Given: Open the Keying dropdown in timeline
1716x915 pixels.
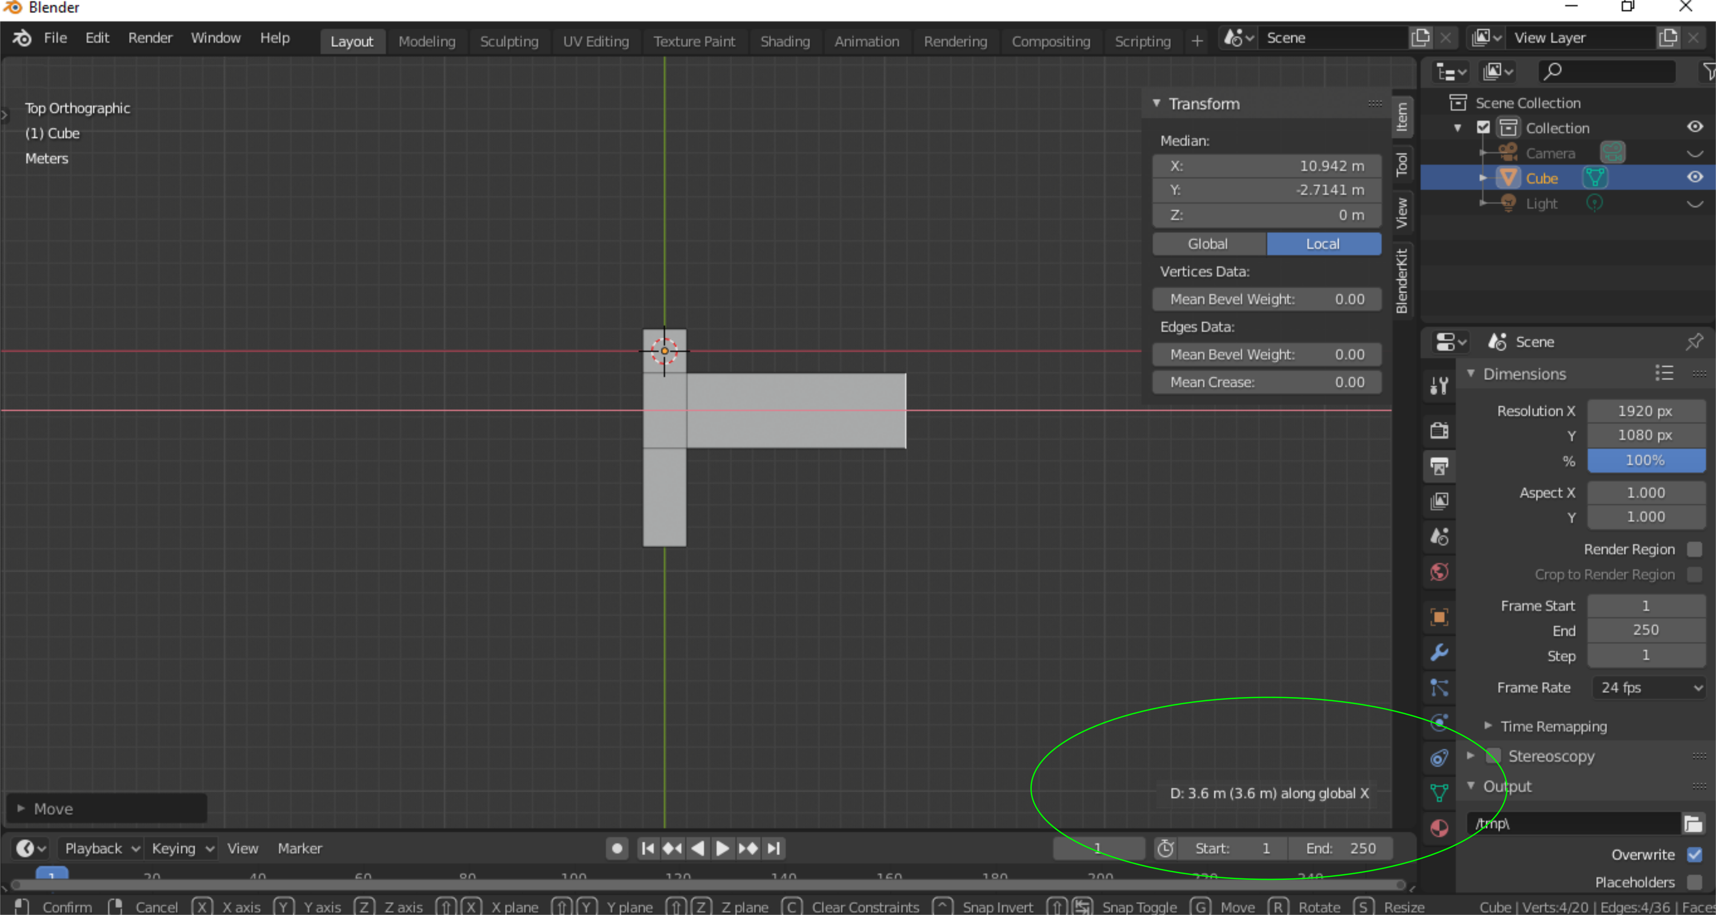Looking at the screenshot, I should pyautogui.click(x=182, y=848).
